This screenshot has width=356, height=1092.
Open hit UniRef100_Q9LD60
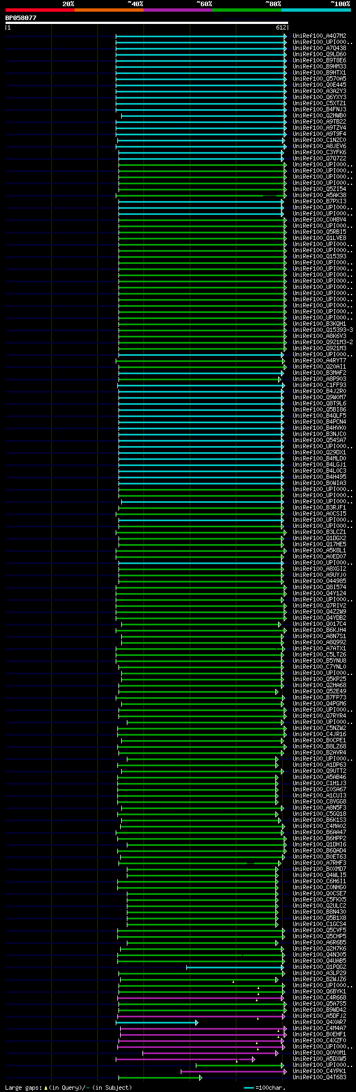(319, 55)
